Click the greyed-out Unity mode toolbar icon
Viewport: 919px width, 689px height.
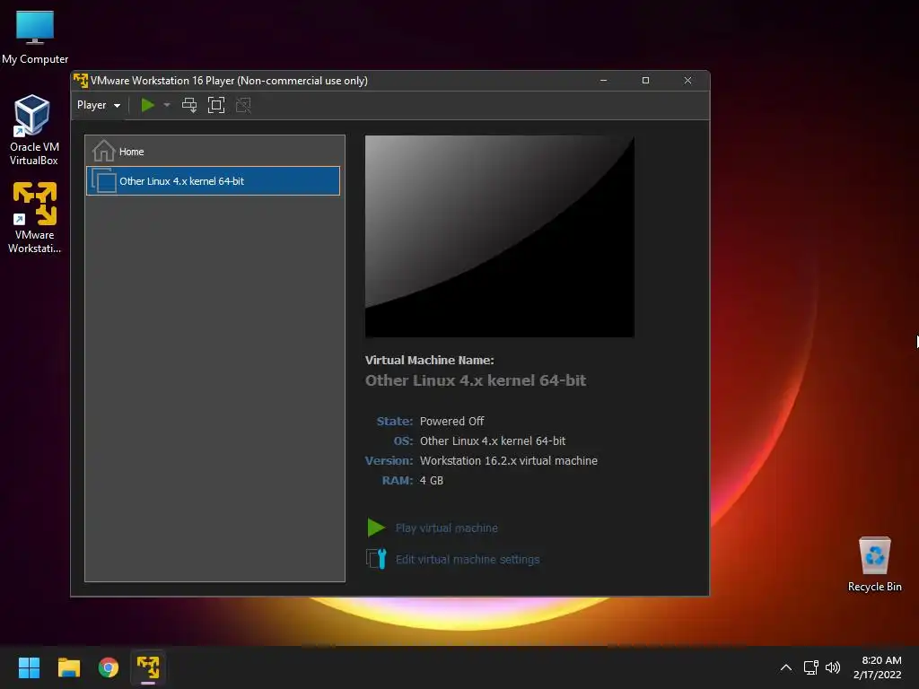pyautogui.click(x=243, y=105)
